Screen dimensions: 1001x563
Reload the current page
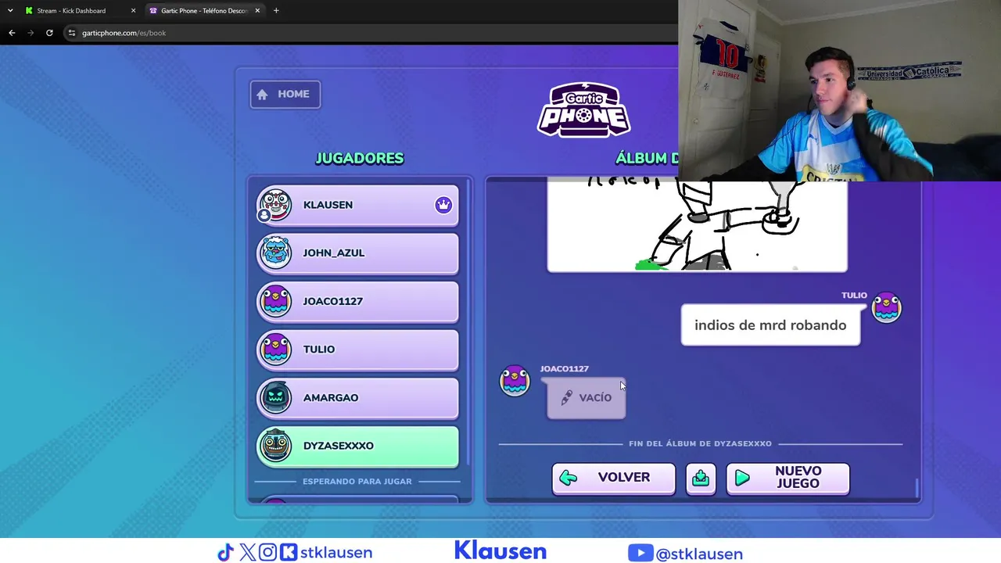click(49, 33)
